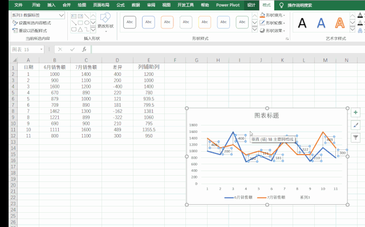Apply the black outline Abc shape style
Screen dimensions: 365x227
pos(129,22)
